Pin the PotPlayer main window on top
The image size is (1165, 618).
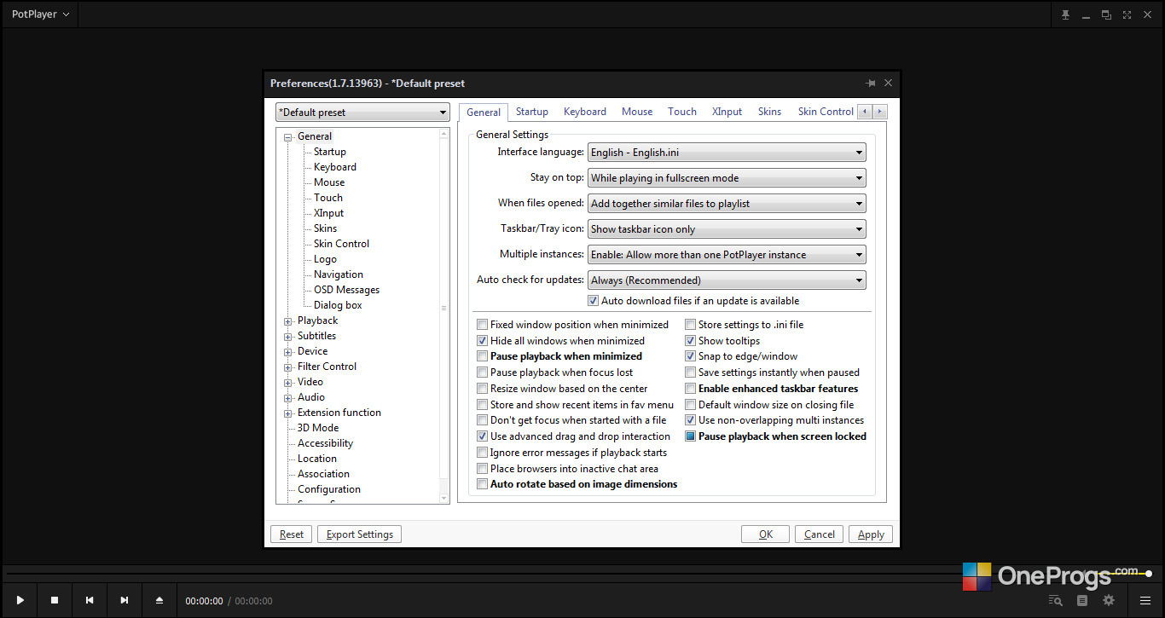(x=1065, y=14)
